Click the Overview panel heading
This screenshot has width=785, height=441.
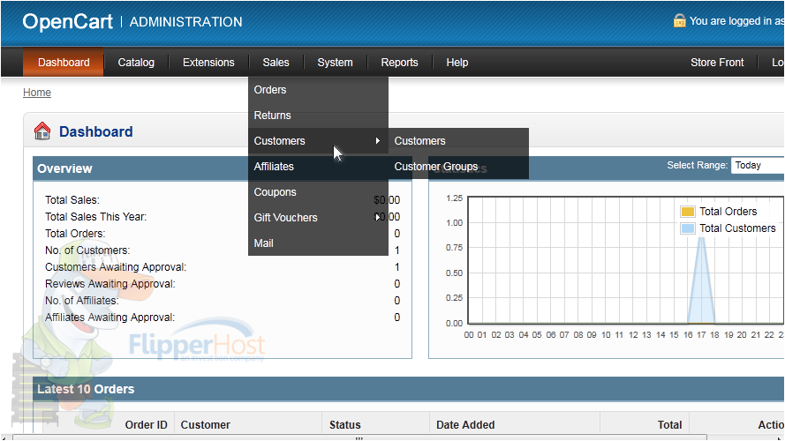point(64,168)
